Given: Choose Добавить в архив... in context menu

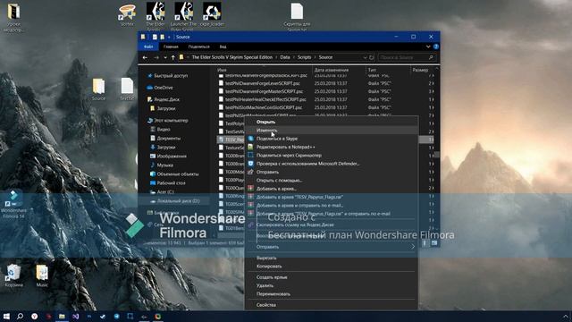Looking at the screenshot, I should pos(276,189).
